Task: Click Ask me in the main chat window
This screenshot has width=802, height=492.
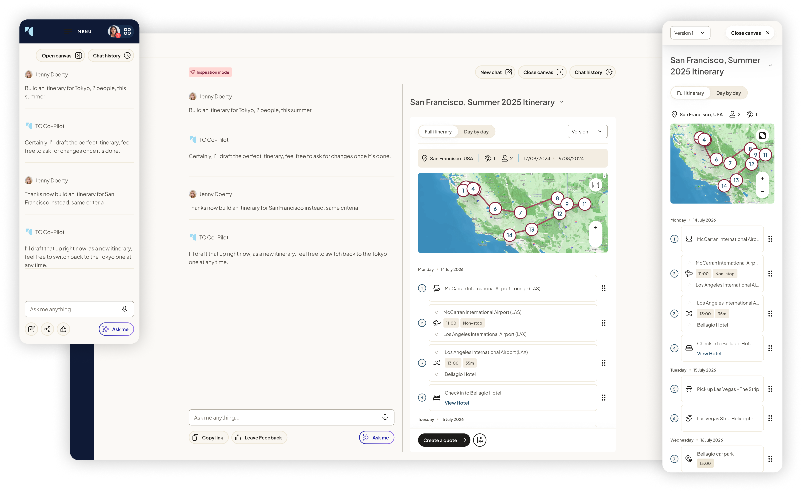Action: 377,438
